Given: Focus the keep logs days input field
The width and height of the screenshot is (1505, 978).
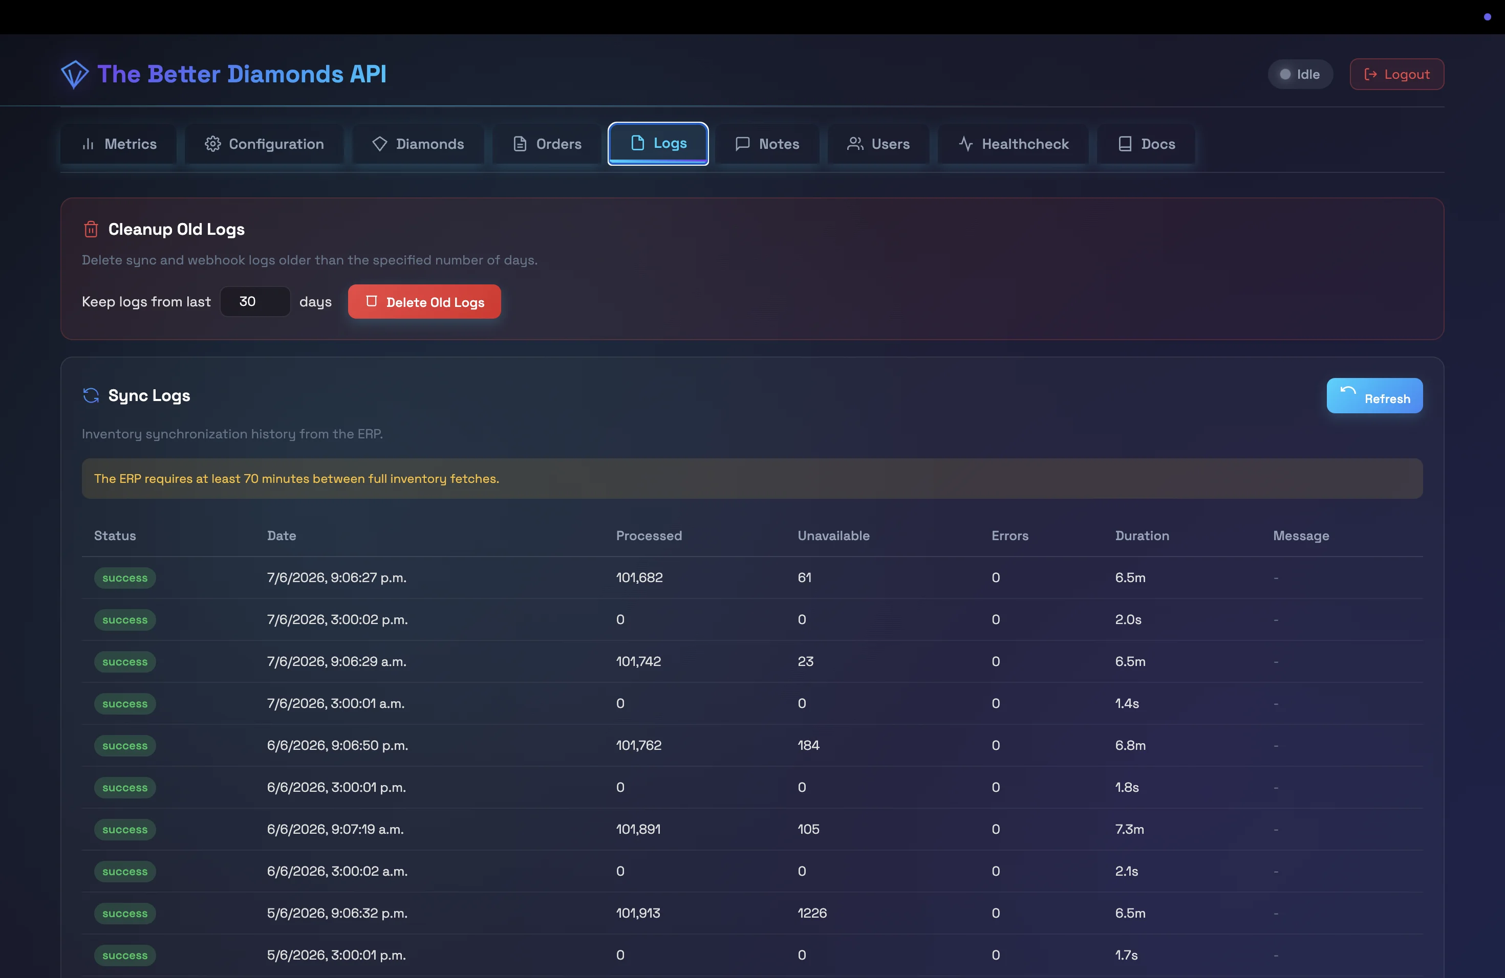Looking at the screenshot, I should pos(255,301).
